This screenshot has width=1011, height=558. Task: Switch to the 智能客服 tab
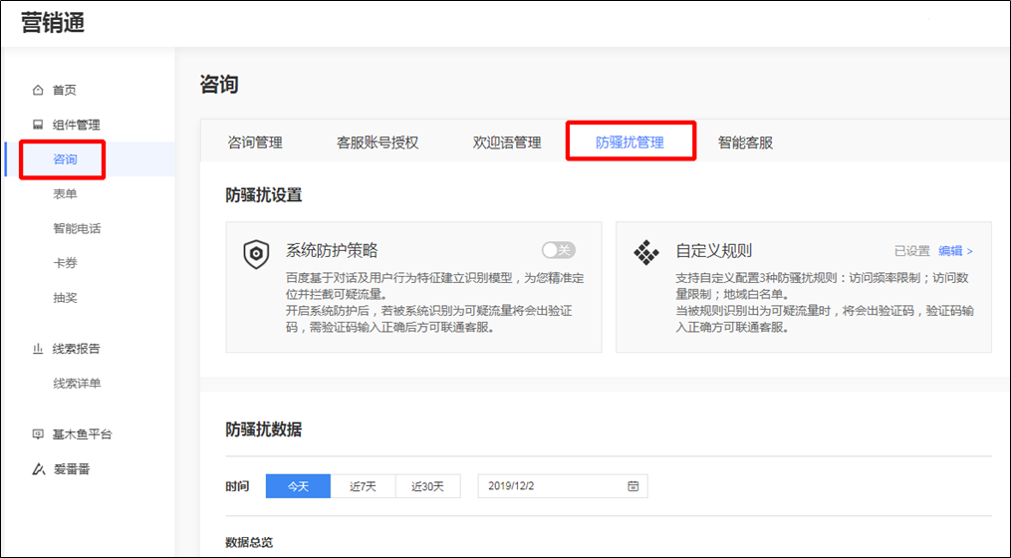tap(745, 142)
